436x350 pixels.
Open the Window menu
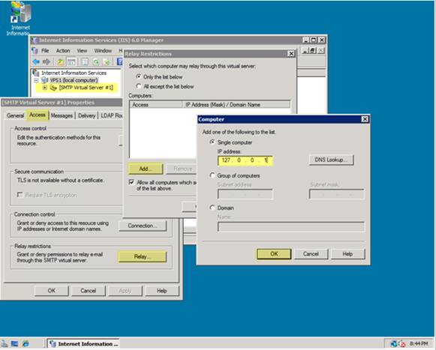click(x=103, y=50)
